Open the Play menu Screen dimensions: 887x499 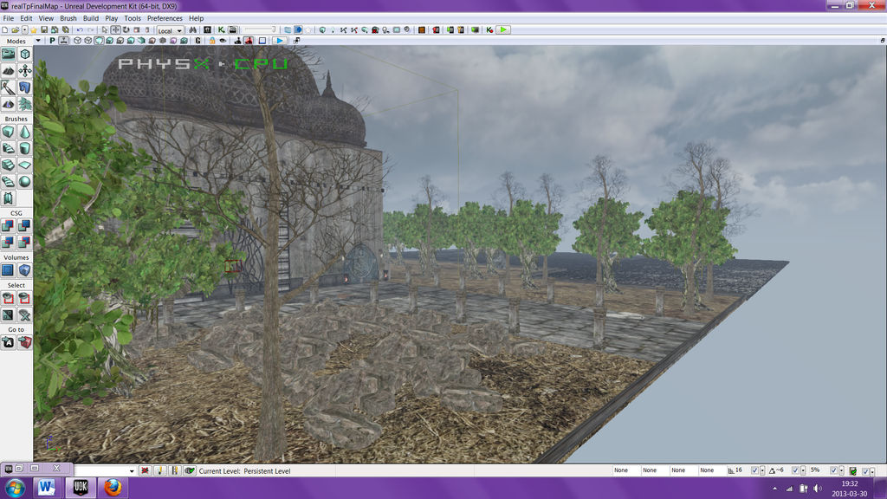(112, 18)
